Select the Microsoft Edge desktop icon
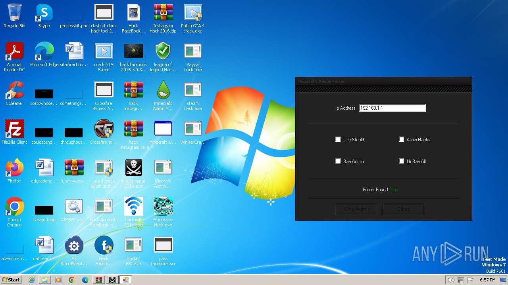Screen dimensions: 508x285 [44, 55]
